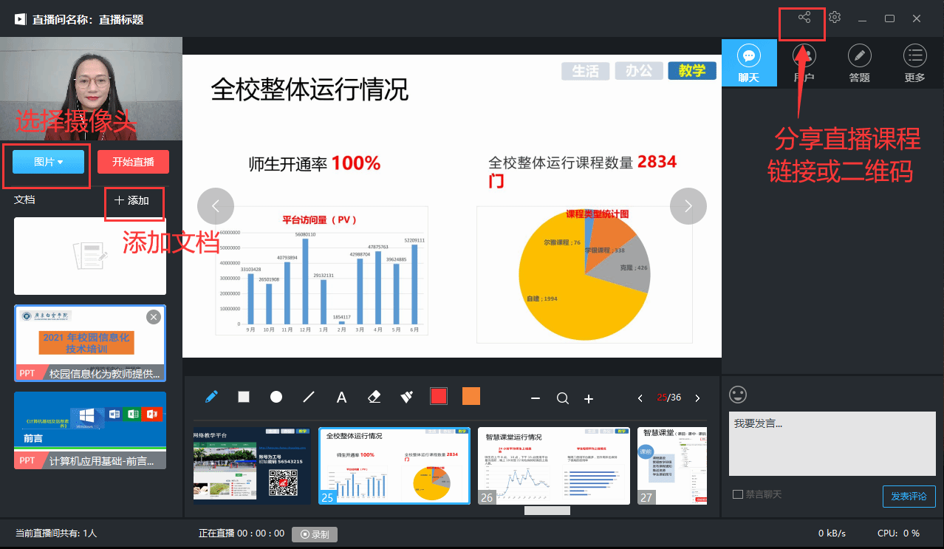Select the straight line tool
Image resolution: width=944 pixels, height=549 pixels.
tap(309, 397)
